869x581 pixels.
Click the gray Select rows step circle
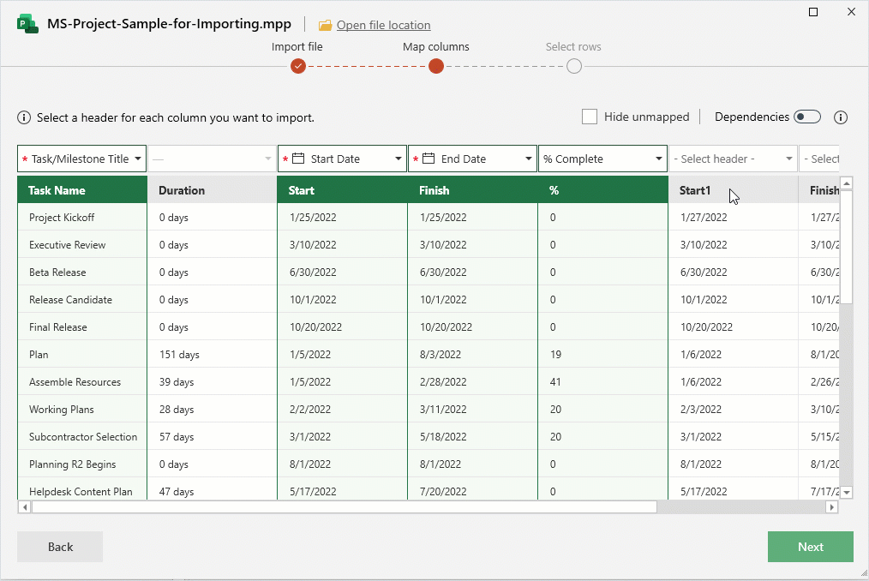click(573, 65)
